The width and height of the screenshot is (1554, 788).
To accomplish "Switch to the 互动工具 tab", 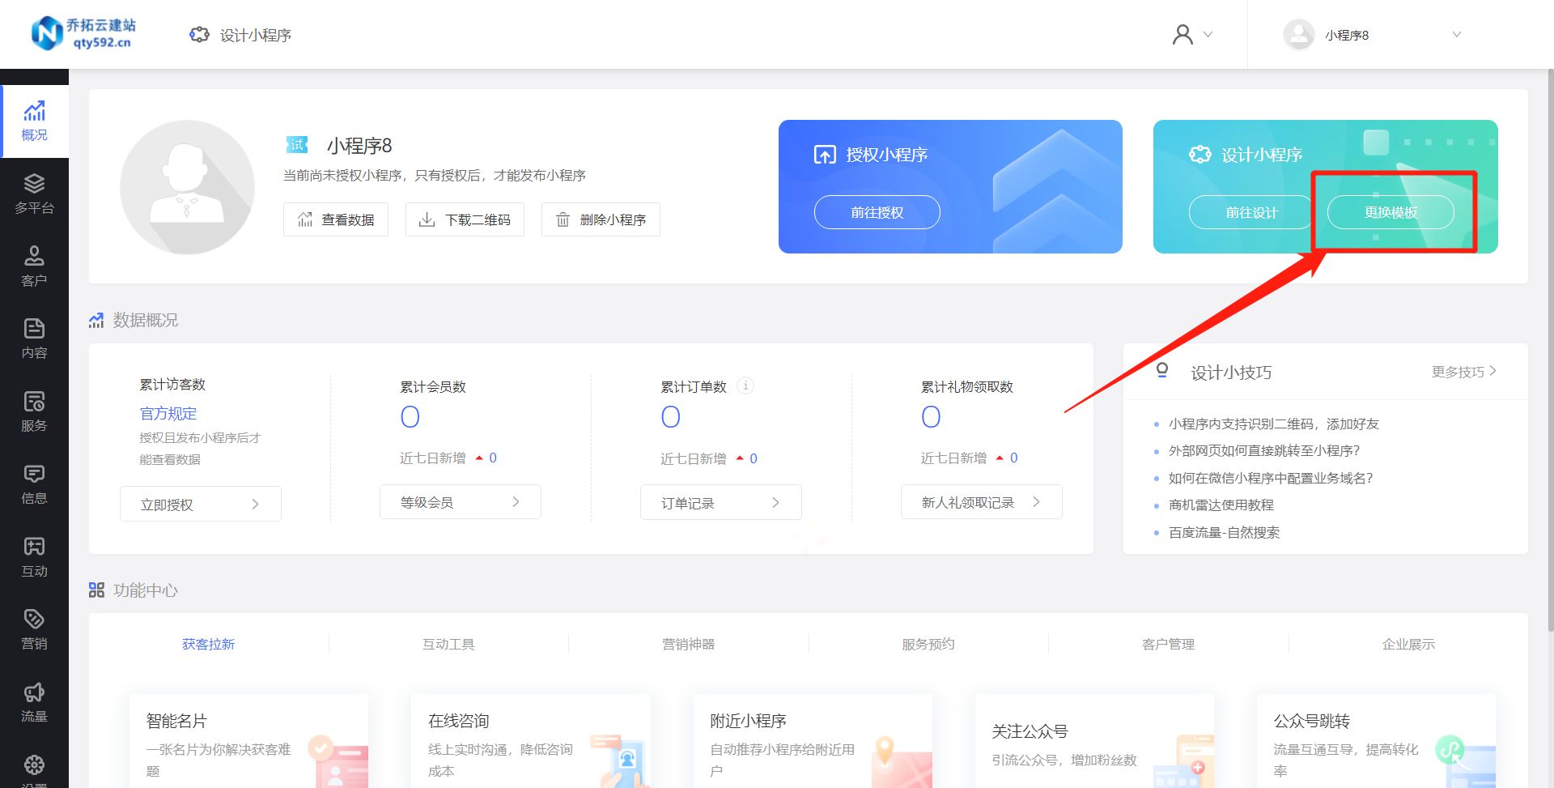I will click(448, 644).
